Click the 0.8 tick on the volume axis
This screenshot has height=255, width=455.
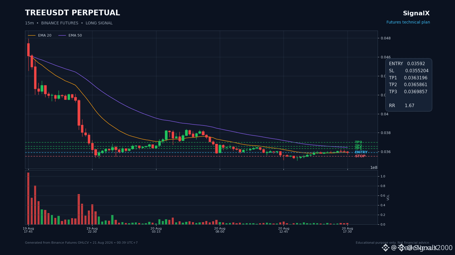click(383, 186)
